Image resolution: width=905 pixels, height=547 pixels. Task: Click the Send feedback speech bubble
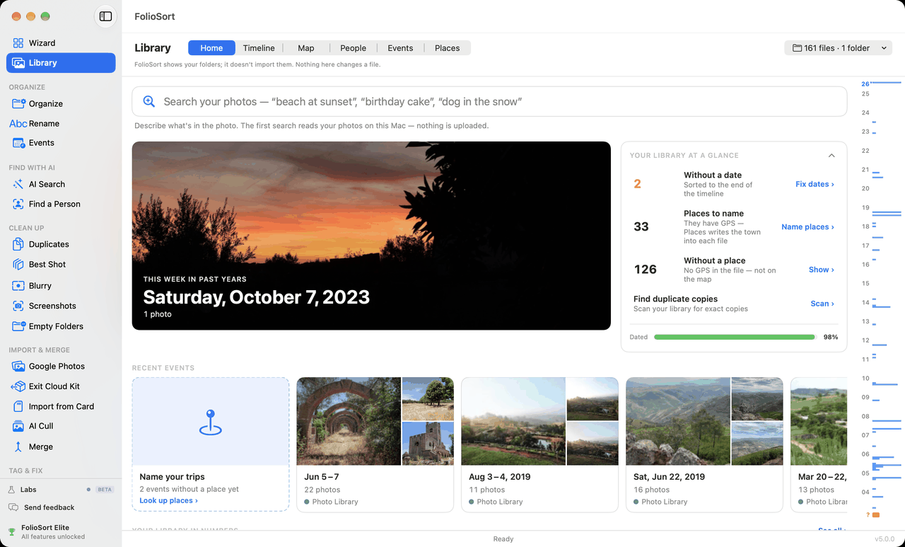[13, 508]
